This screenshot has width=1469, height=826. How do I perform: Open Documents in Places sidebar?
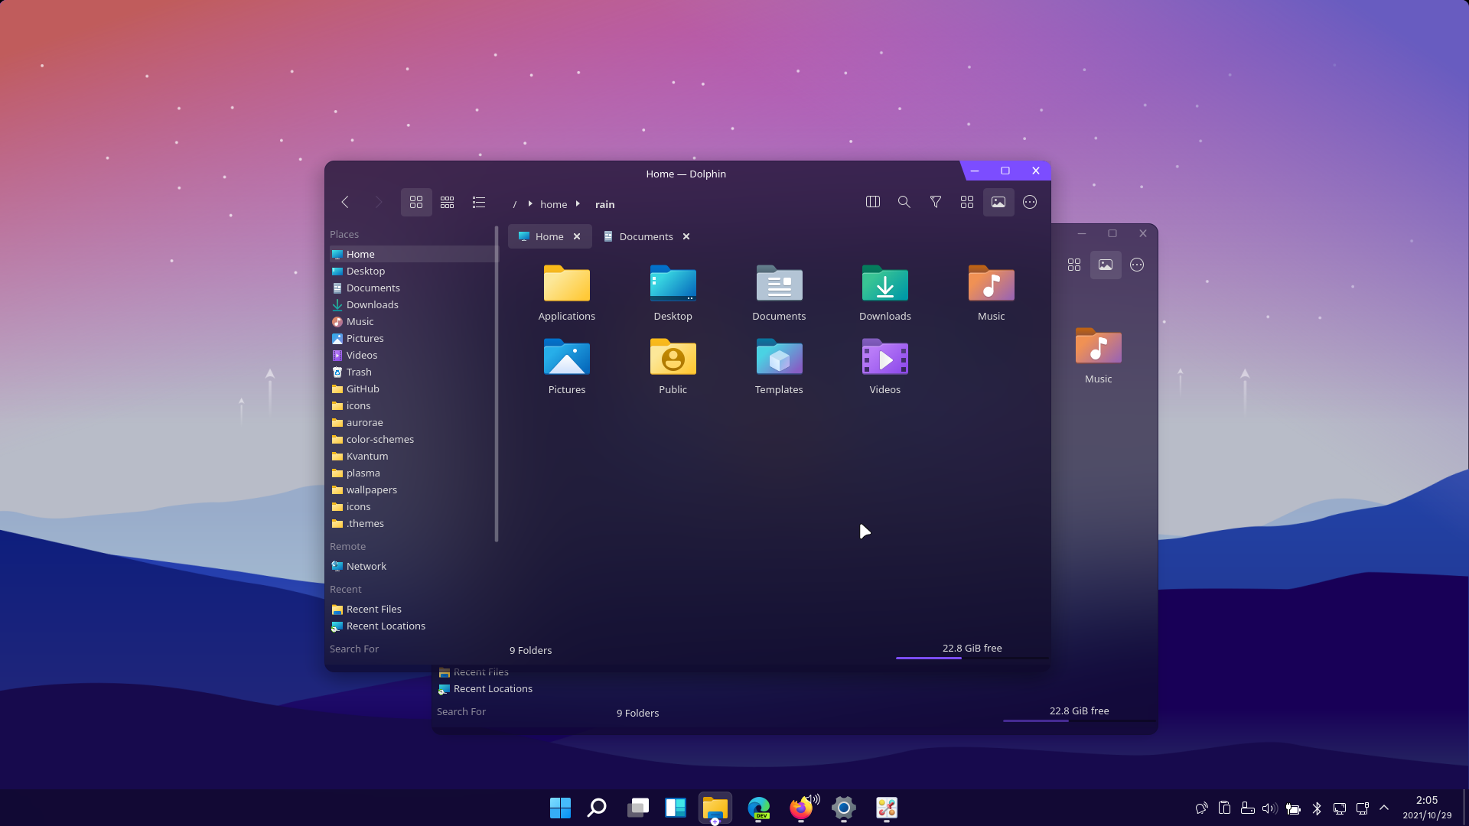click(413, 288)
